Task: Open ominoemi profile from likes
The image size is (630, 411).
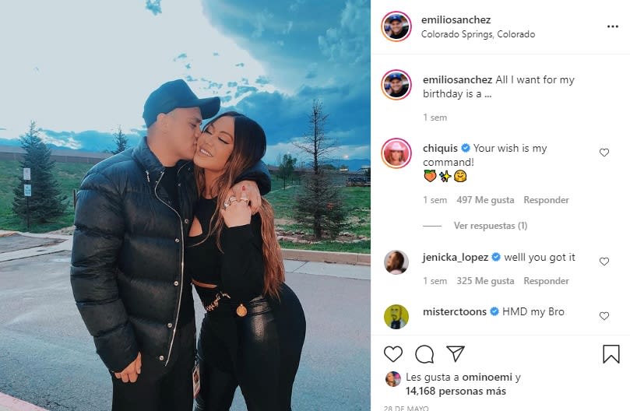Action: tap(487, 378)
